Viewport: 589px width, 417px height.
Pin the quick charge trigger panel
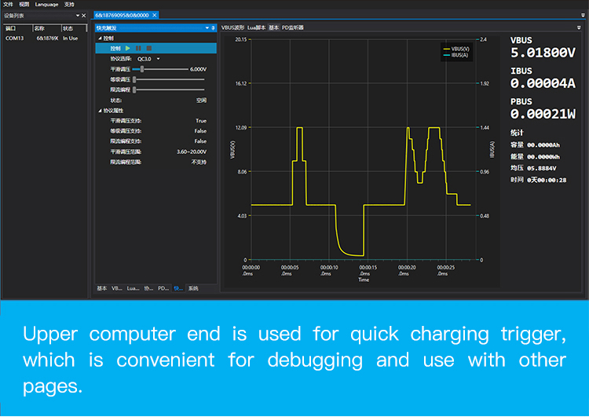coord(214,27)
